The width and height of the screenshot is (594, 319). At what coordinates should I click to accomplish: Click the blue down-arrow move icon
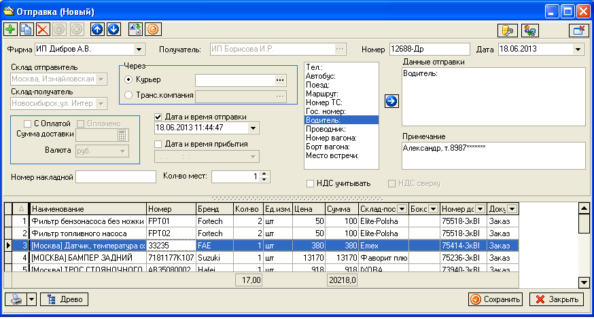coord(113,29)
